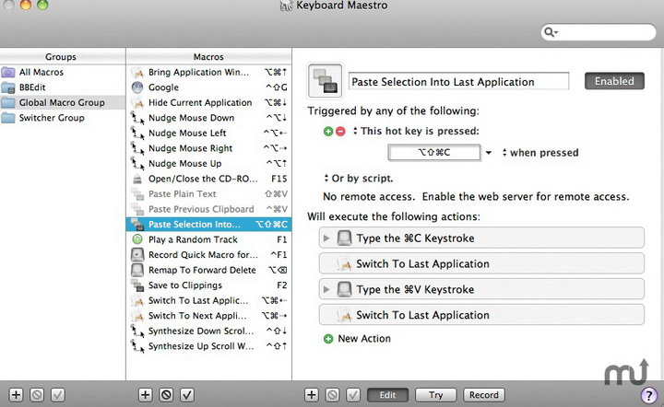The width and height of the screenshot is (664, 407).
Task: Click the Nudge Mouse Down cursor icon
Action: click(x=137, y=118)
